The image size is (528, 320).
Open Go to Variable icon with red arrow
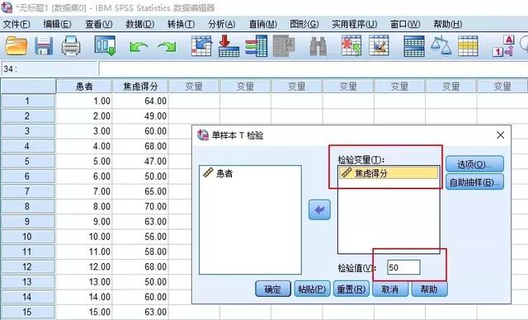click(229, 46)
